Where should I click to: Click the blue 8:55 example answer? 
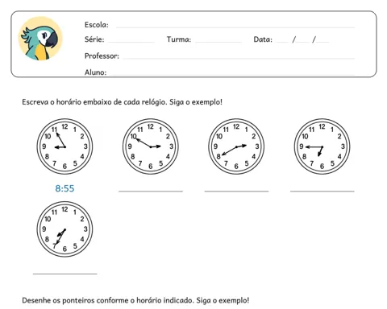(x=64, y=188)
